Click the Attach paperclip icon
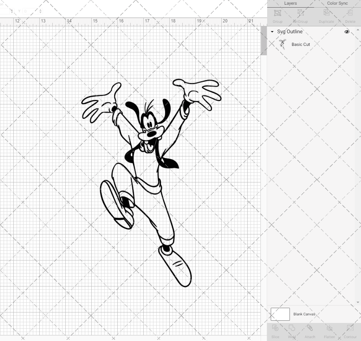This screenshot has width=361, height=341. 310,328
